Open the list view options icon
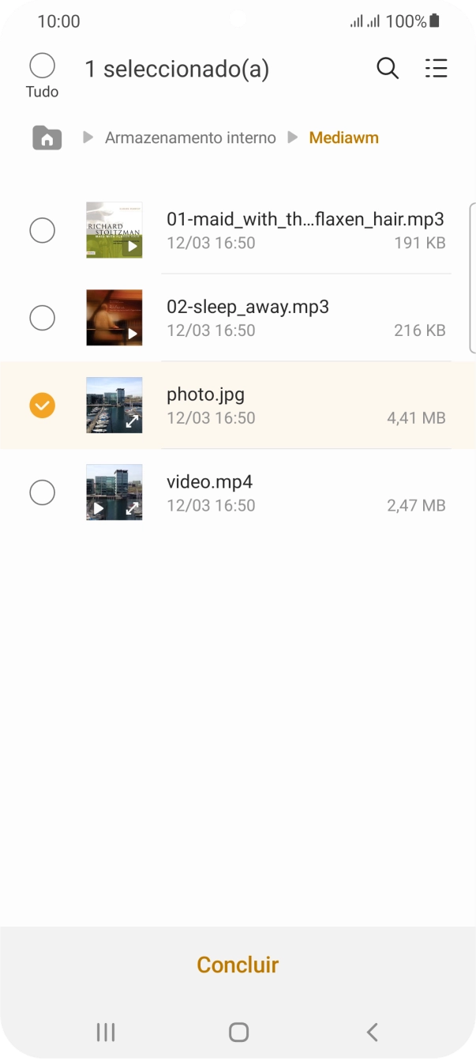The width and height of the screenshot is (476, 1061). [x=436, y=69]
